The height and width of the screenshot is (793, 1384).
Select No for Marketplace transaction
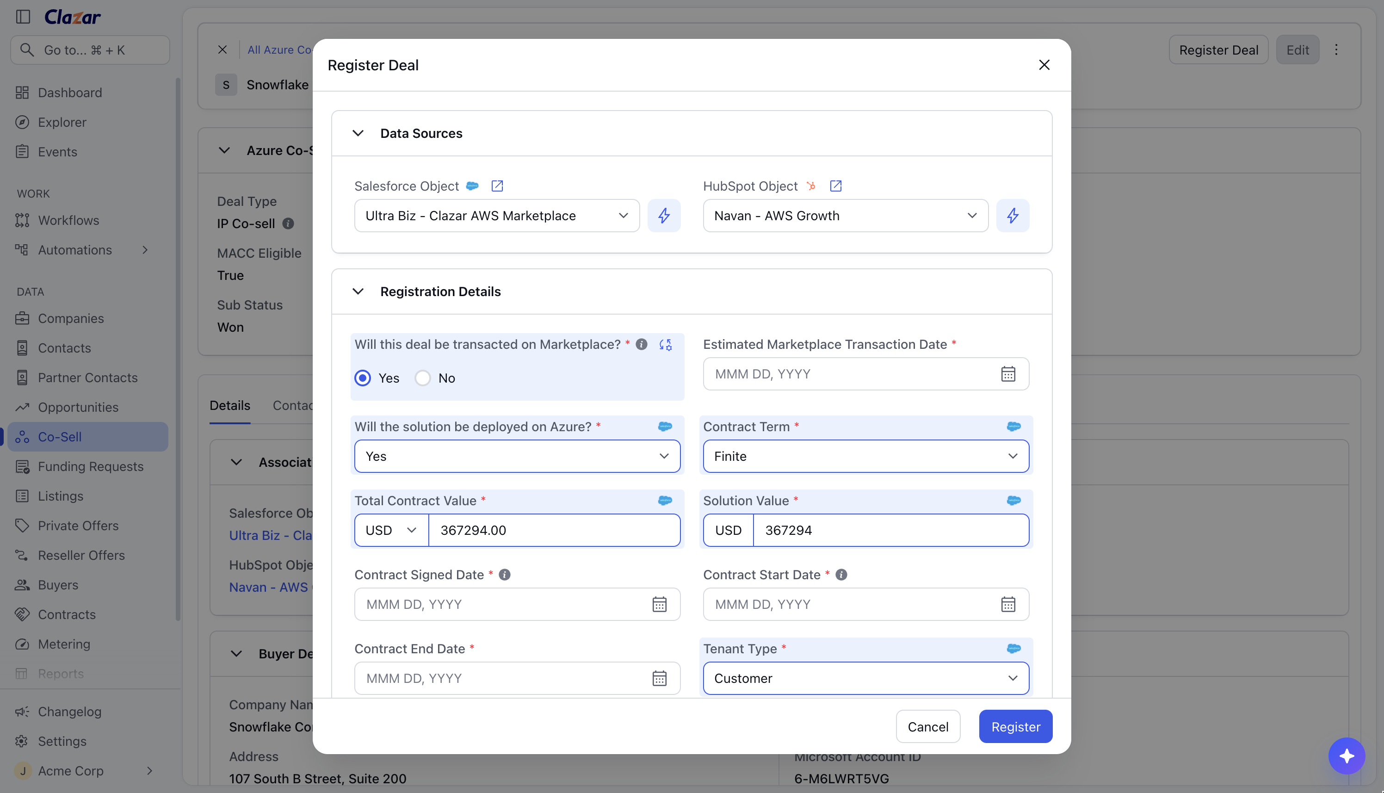[x=422, y=378]
